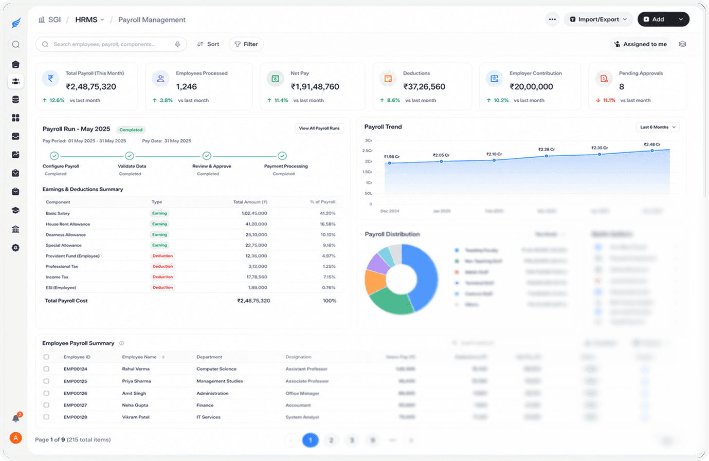
Task: Open the graduation cap sidebar icon
Action: [16, 210]
